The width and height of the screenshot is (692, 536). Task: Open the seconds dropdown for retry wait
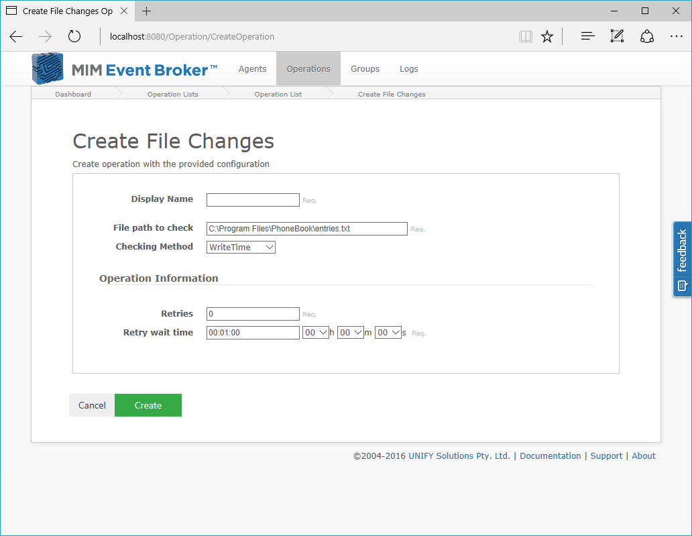click(388, 333)
